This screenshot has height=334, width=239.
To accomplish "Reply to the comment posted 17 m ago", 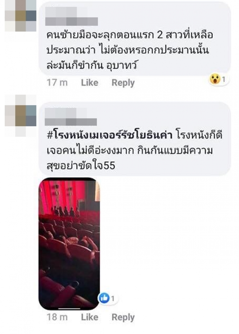I will (x=123, y=83).
